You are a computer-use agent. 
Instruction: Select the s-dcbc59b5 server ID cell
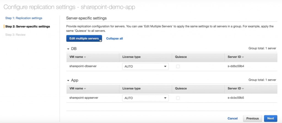(236, 98)
